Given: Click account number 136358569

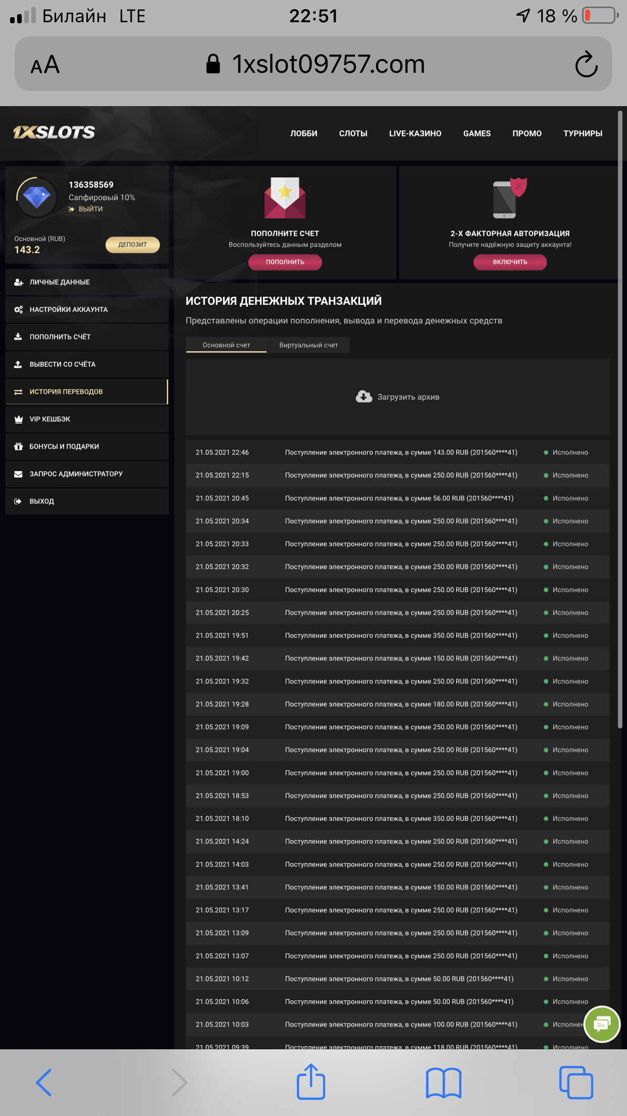Looking at the screenshot, I should (x=91, y=184).
